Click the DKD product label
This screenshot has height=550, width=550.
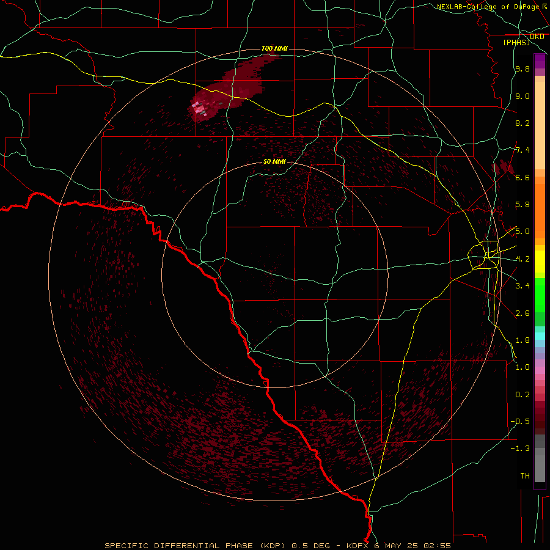537,37
